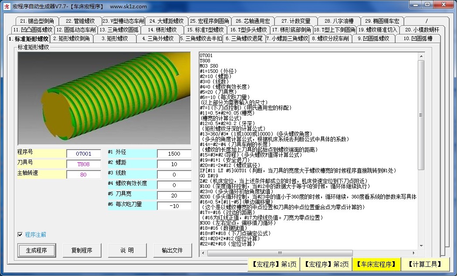
Task: Focus the 外径 value field
Action: (174, 154)
